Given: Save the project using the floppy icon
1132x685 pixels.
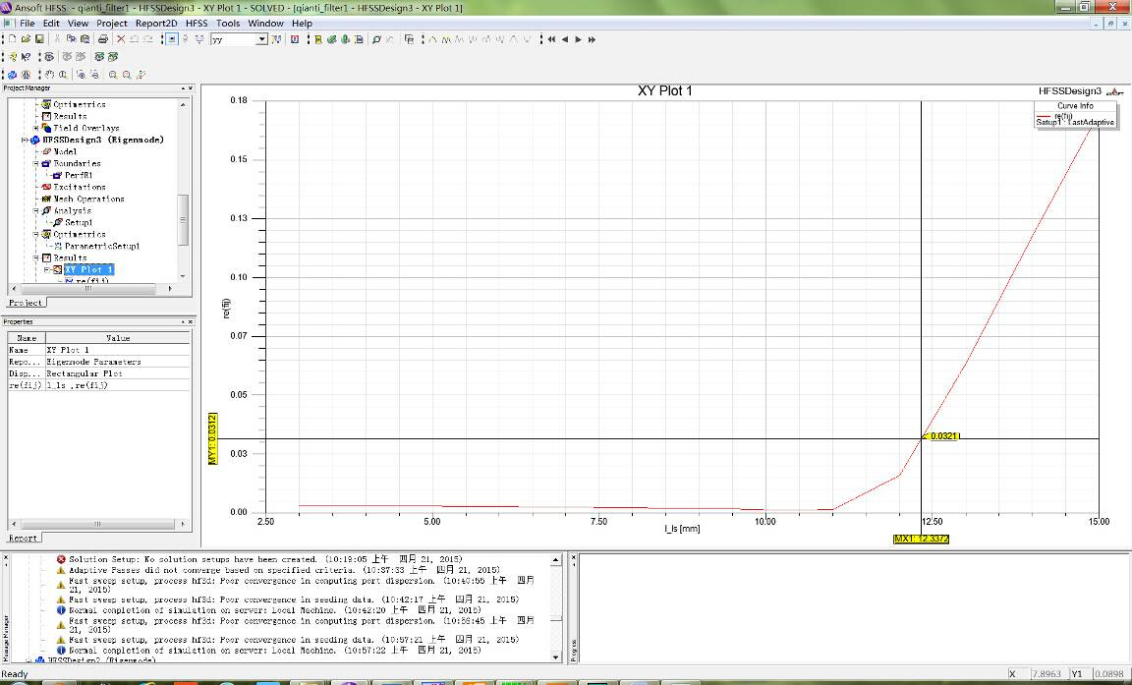Looking at the screenshot, I should click(39, 39).
